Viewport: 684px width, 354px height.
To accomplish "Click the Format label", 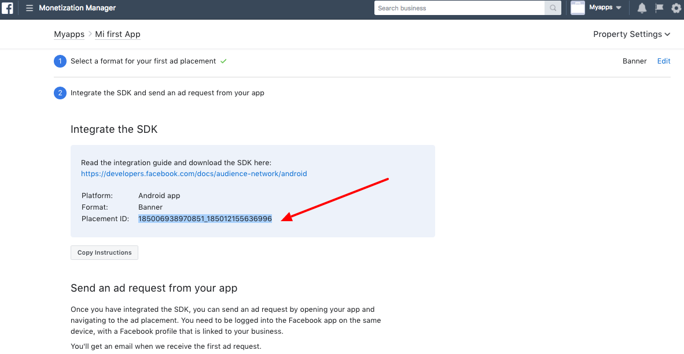I will pos(95,207).
